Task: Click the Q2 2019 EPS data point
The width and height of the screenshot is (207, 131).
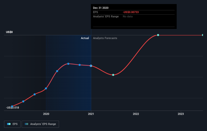Action: tap(23, 101)
